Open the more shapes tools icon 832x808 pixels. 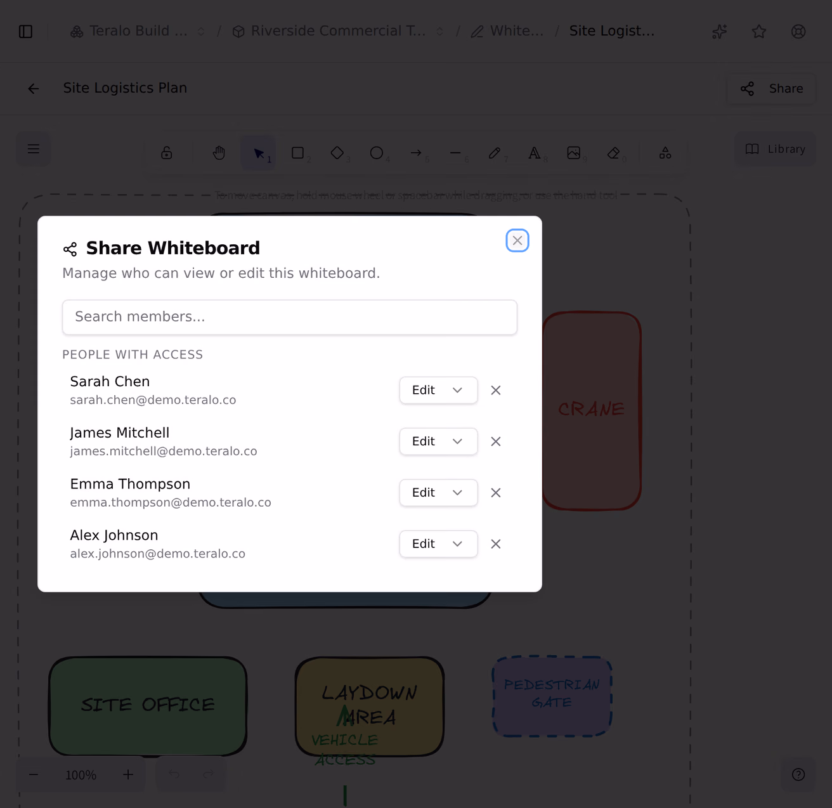(x=665, y=153)
